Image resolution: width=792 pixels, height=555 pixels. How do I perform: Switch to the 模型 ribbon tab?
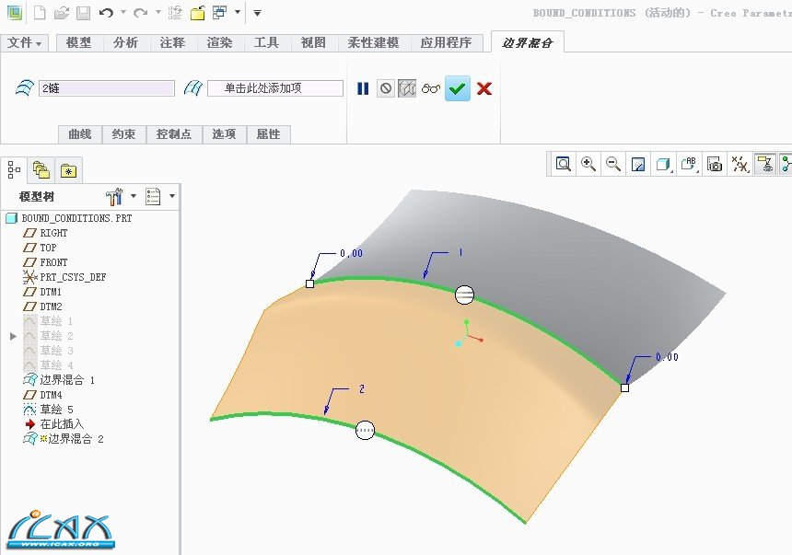pyautogui.click(x=79, y=42)
